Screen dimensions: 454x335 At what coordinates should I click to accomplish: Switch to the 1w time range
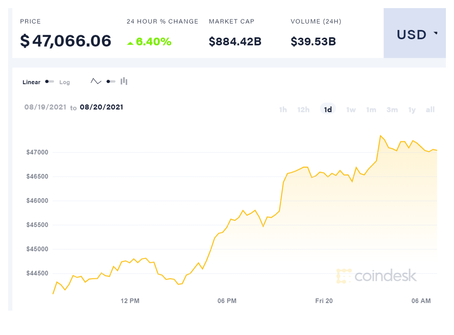coord(351,110)
